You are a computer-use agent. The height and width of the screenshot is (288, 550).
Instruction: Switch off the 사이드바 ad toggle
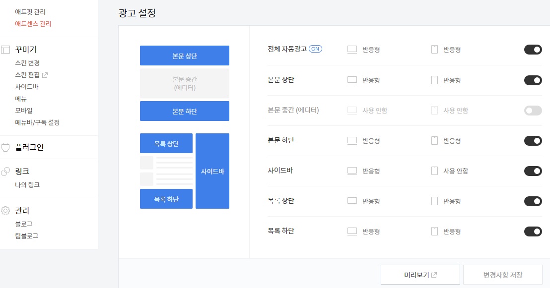coord(533,171)
